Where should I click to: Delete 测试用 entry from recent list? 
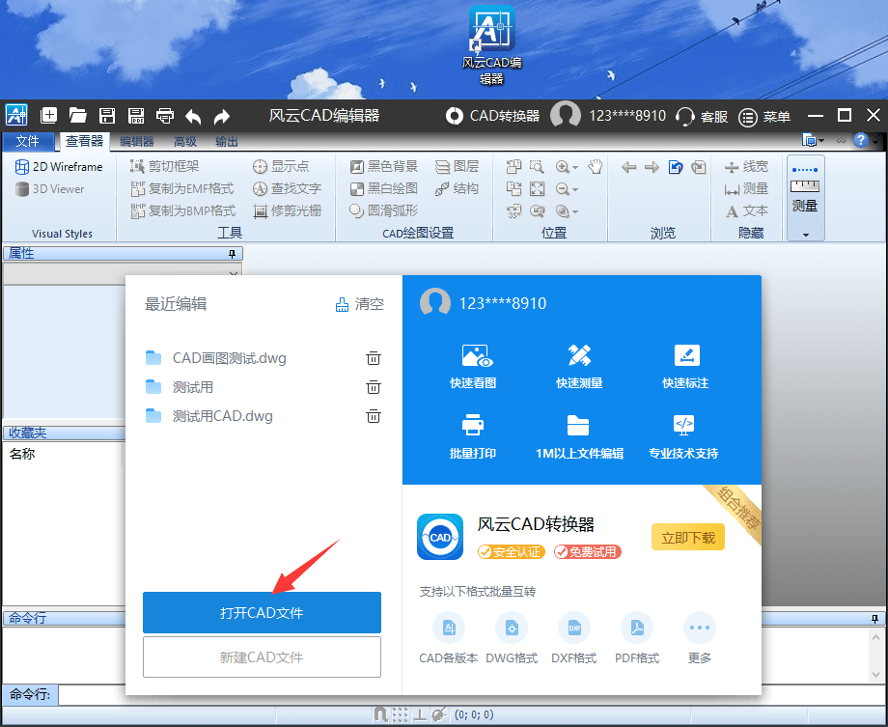tap(374, 387)
